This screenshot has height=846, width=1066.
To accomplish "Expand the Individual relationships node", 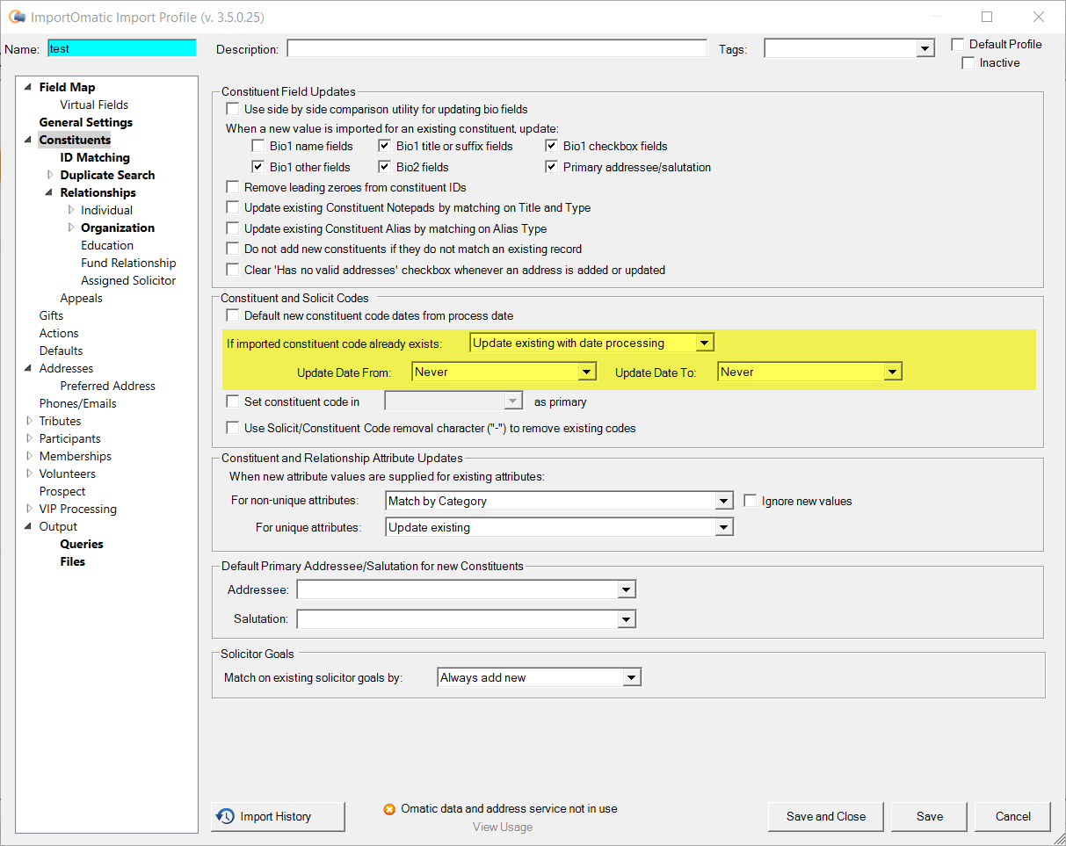I will click(71, 210).
